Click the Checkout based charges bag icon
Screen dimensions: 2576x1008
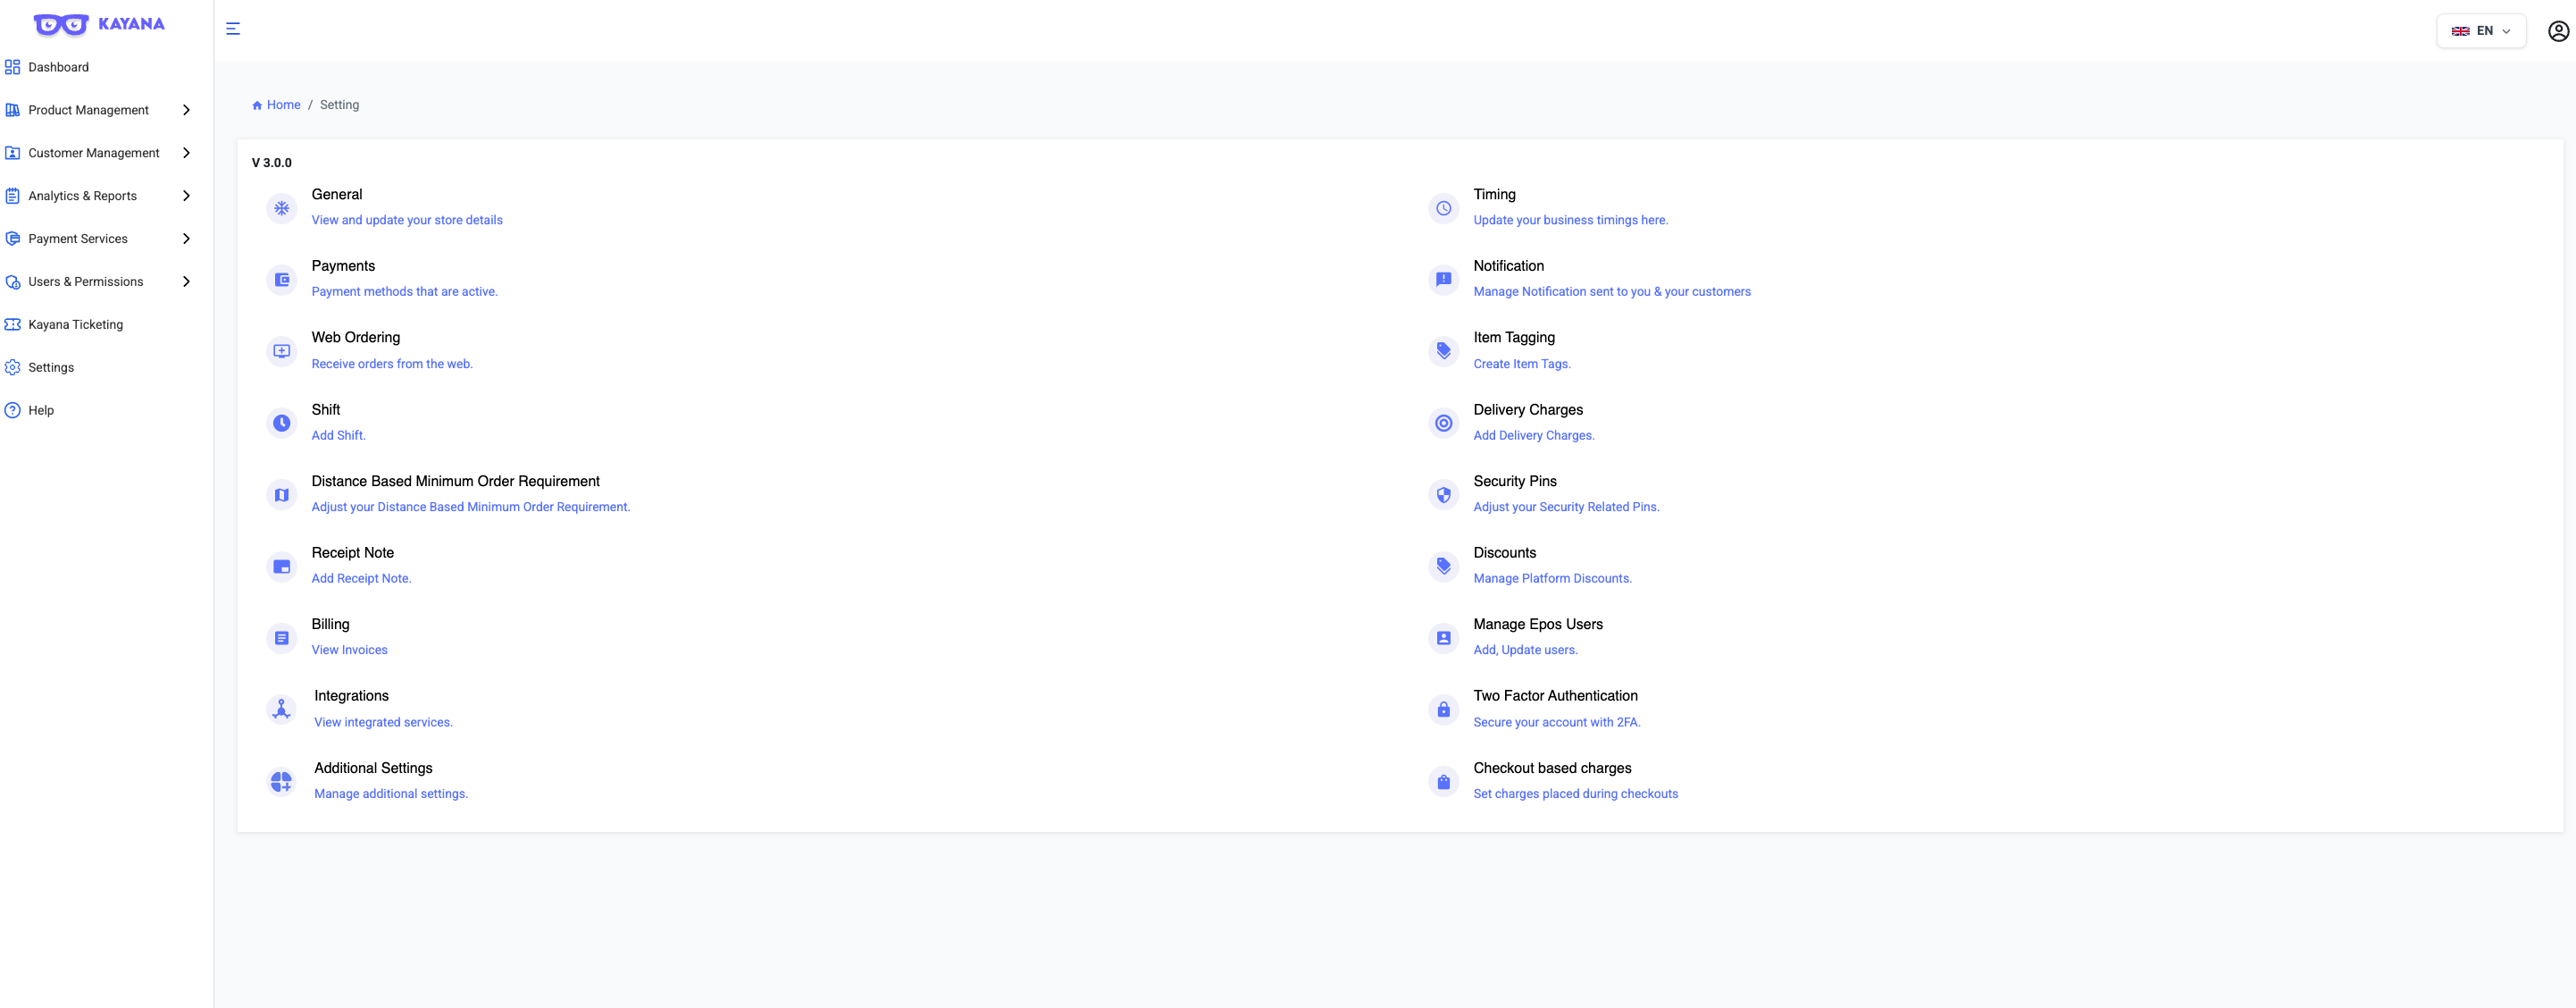click(1444, 781)
